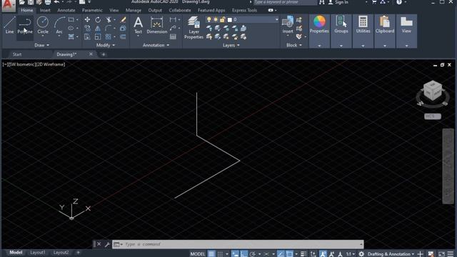Toggle object snap tracking
This screenshot has width=457, height=257.
(281, 254)
